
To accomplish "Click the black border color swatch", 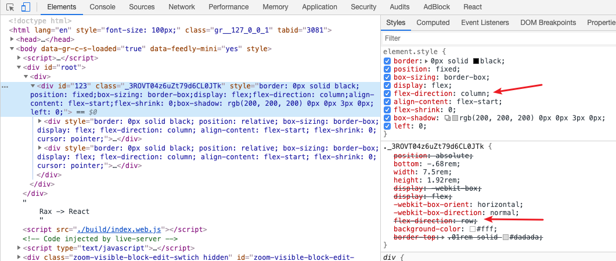I will [476, 61].
